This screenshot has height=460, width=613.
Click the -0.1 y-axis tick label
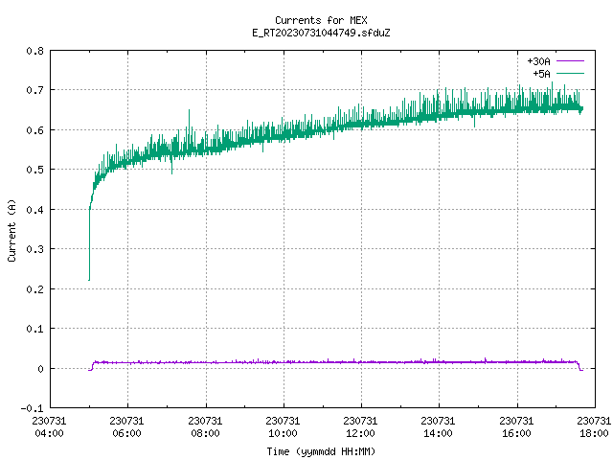tap(32, 408)
